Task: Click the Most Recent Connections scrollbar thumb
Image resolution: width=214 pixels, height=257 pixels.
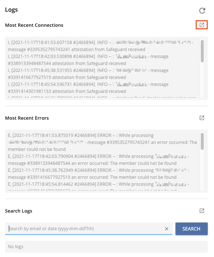Action: coord(202,51)
